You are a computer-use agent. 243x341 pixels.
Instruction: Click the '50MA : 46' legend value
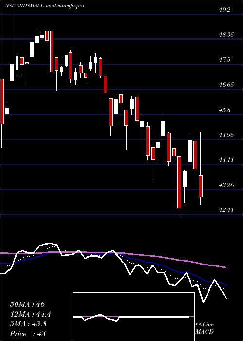pyautogui.click(x=27, y=304)
